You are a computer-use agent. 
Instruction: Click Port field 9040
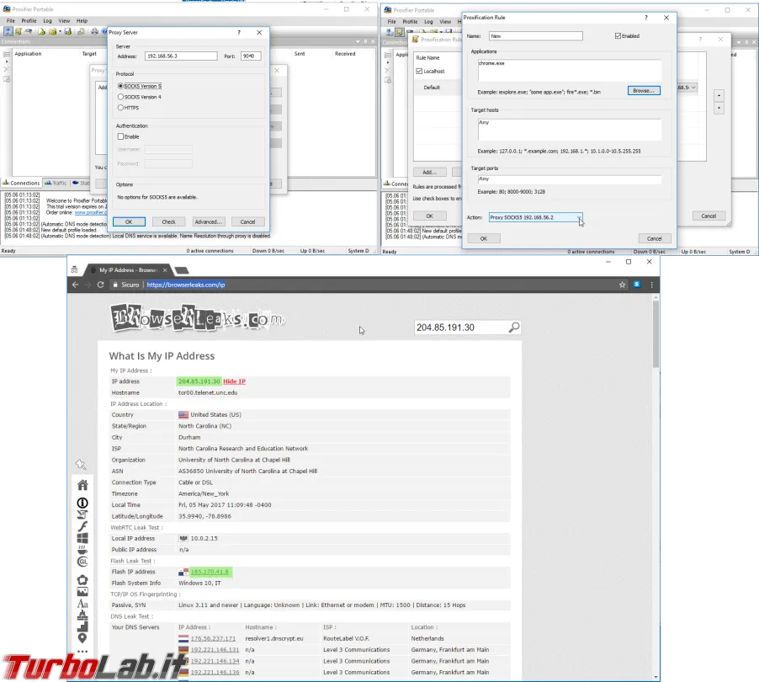coord(252,56)
